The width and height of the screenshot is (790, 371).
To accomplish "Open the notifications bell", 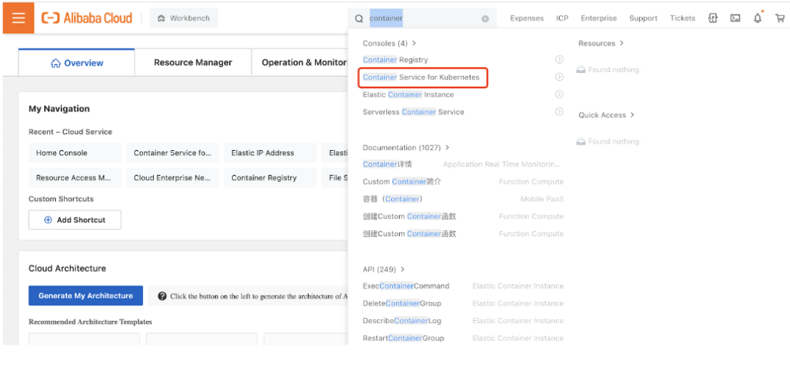I will click(758, 18).
